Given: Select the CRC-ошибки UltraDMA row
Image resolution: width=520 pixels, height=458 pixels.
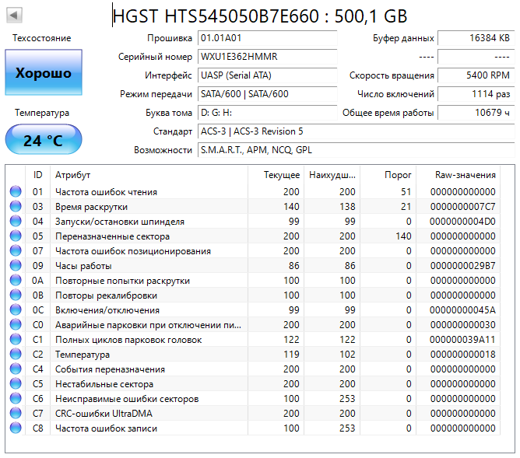Looking at the screenshot, I should pyautogui.click(x=254, y=414).
